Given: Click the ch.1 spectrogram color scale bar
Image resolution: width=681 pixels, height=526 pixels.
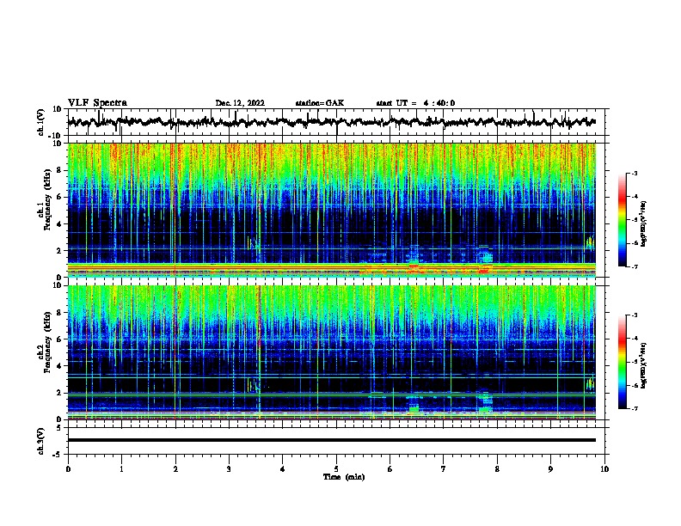Looking at the screenshot, I should tap(622, 220).
